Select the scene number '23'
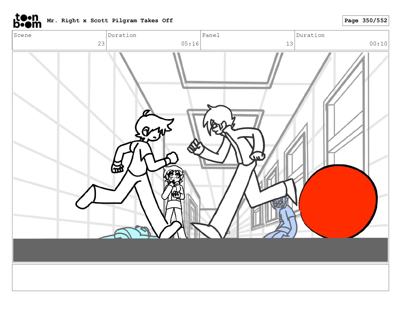 point(101,44)
